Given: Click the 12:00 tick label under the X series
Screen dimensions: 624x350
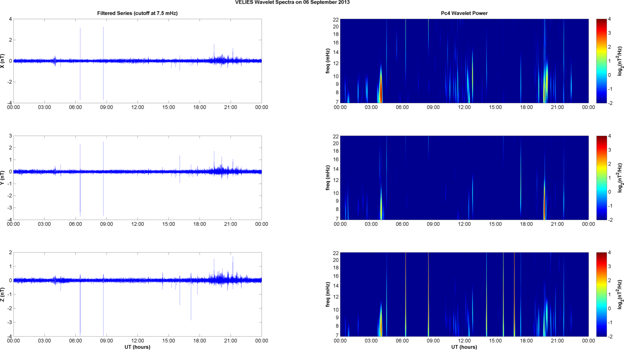Looking at the screenshot, I should (x=138, y=107).
